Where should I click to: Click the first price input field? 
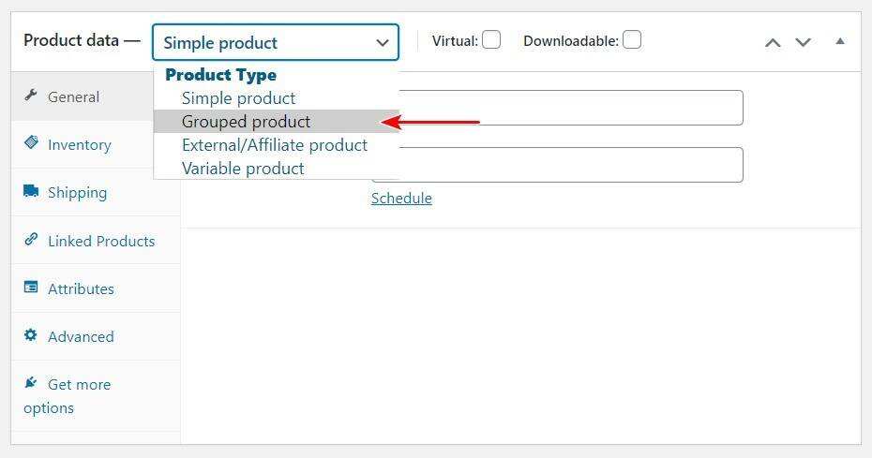572,108
